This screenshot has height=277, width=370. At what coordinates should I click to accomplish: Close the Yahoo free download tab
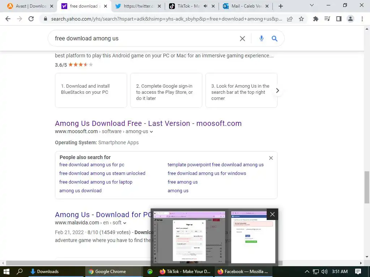click(x=106, y=6)
